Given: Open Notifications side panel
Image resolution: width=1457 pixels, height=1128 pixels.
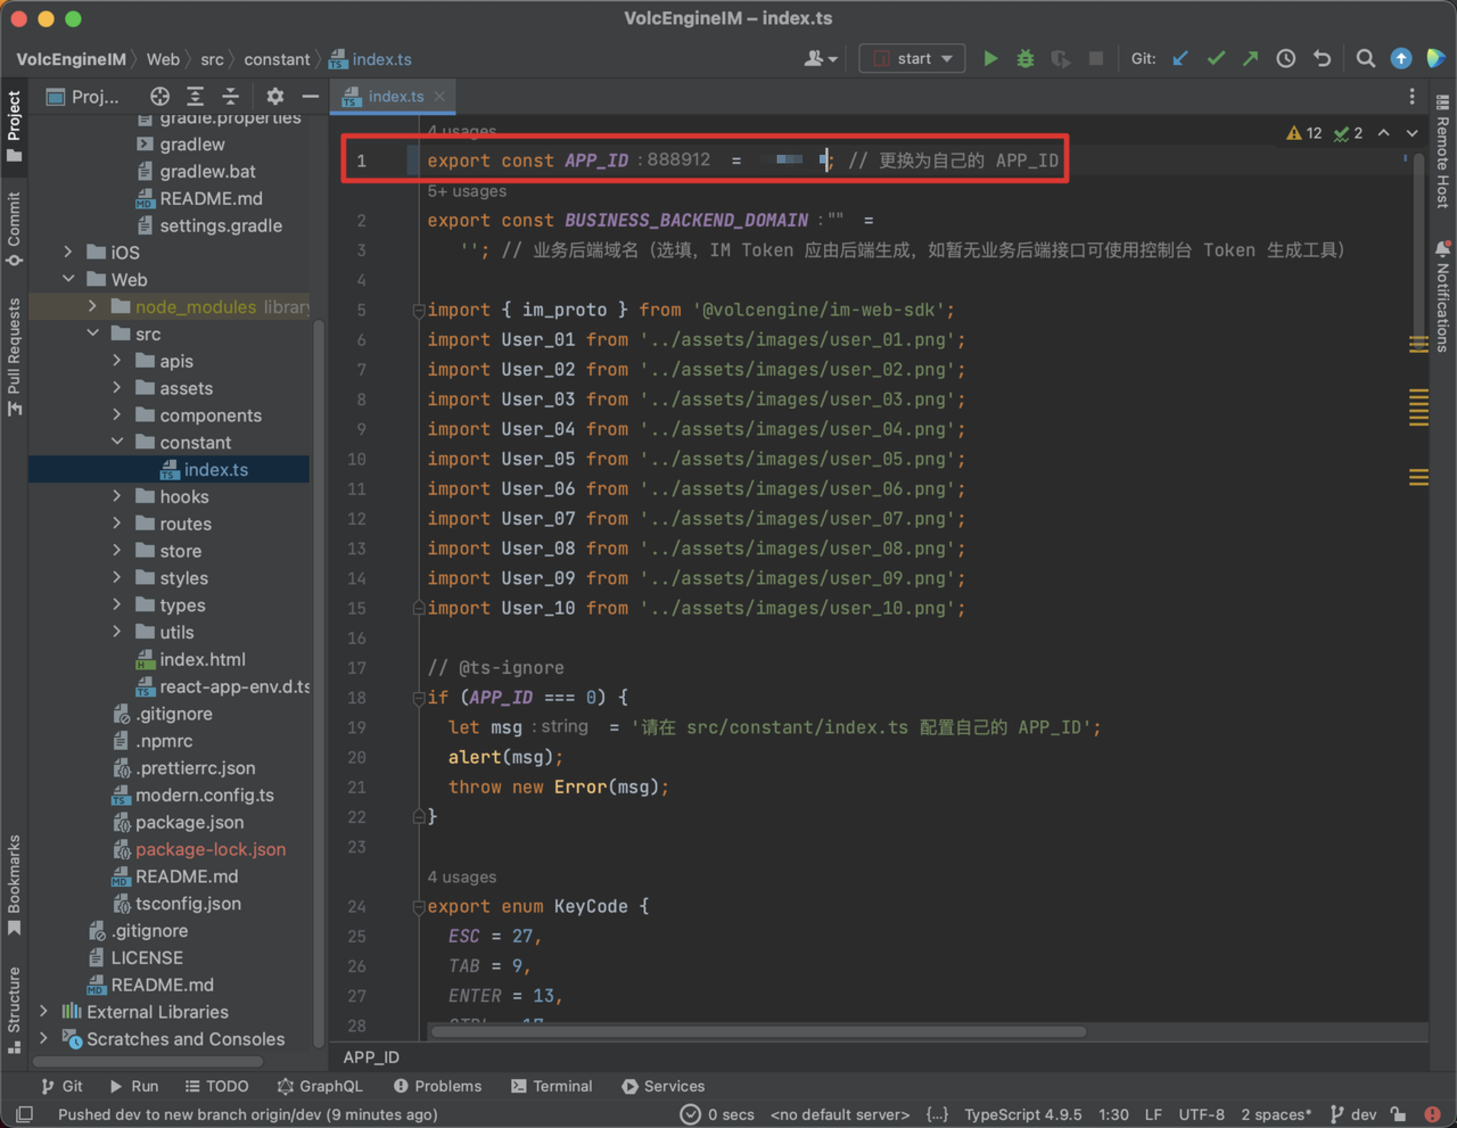Looking at the screenshot, I should (x=1442, y=297).
